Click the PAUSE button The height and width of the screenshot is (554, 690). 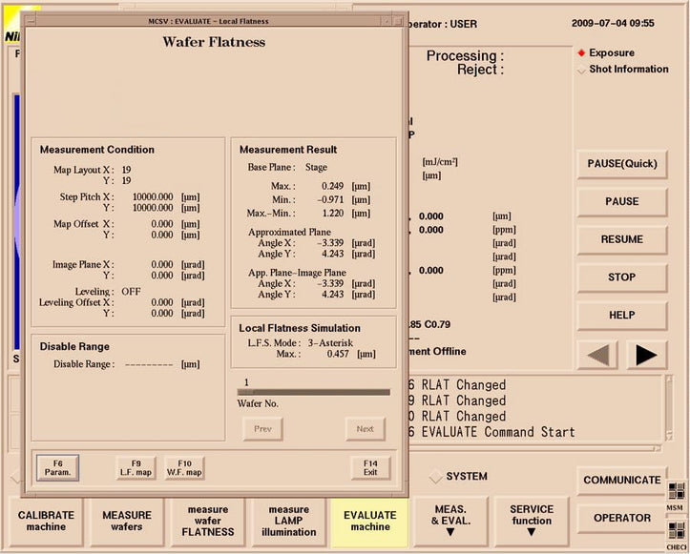622,202
